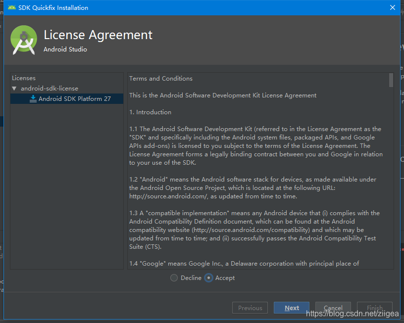This screenshot has height=323, width=404.
Task: Click the Cancel button
Action: coord(333,308)
